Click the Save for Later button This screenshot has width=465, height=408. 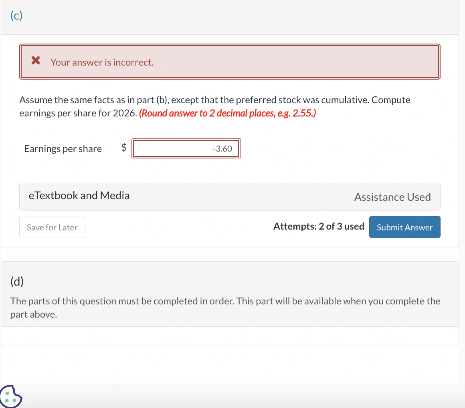pyautogui.click(x=52, y=227)
